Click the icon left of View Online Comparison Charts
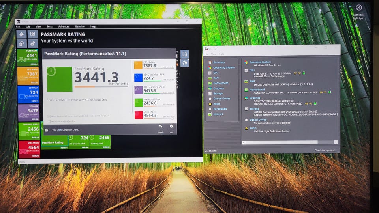 [x=47, y=130]
